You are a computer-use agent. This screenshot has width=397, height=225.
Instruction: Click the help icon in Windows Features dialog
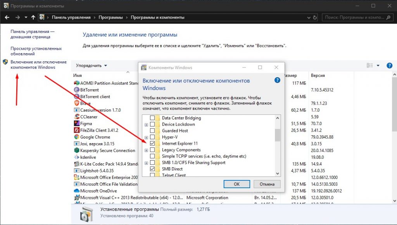click(x=277, y=80)
